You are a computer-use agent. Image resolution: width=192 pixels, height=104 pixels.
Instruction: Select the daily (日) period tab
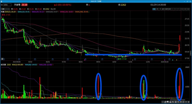pos(154,9)
